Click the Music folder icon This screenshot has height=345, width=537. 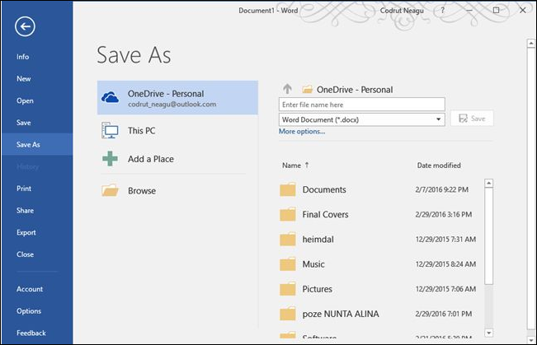tap(288, 264)
